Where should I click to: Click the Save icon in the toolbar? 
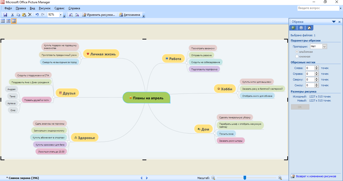[5, 15]
